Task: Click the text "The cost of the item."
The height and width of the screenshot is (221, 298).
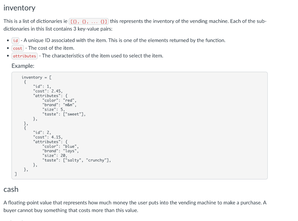Action: point(51,48)
